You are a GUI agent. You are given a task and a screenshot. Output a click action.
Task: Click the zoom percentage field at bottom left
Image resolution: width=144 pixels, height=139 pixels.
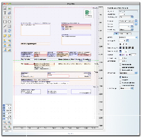pos(7,131)
